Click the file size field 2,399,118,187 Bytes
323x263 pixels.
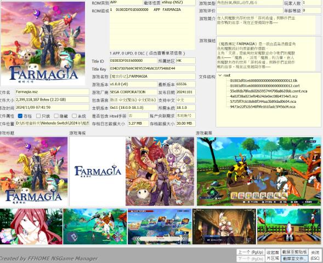[x=52, y=100]
